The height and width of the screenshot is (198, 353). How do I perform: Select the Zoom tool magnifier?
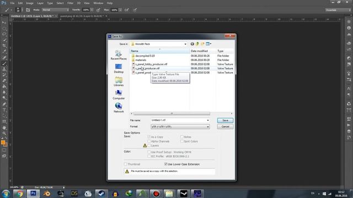pos(4,133)
